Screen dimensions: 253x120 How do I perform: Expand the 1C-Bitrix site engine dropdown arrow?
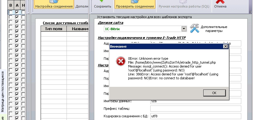pos(184,29)
